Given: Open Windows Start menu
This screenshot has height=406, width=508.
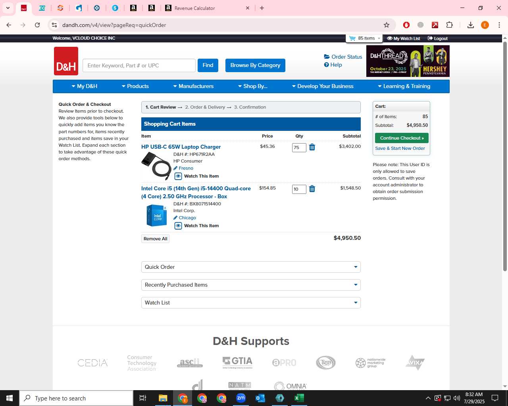Looking at the screenshot, I should (10, 398).
